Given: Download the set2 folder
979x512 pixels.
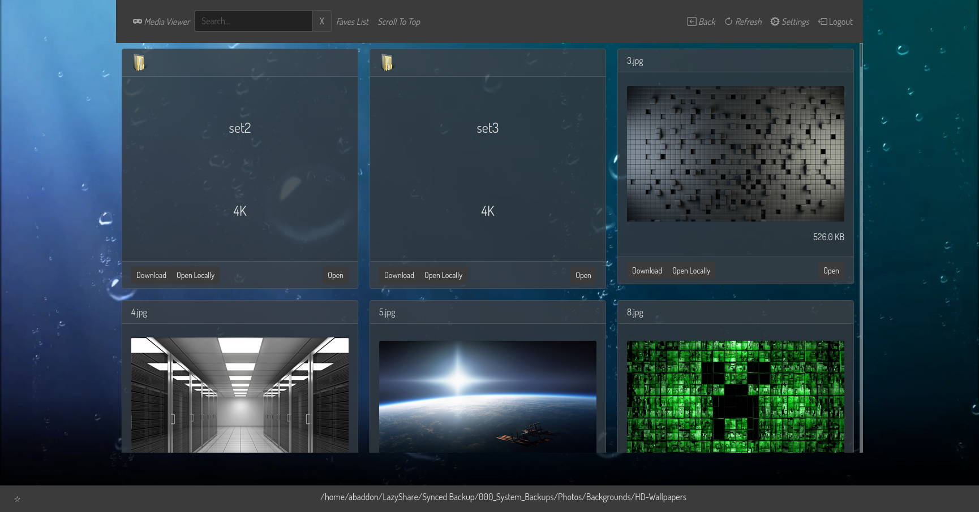Looking at the screenshot, I should coord(151,275).
